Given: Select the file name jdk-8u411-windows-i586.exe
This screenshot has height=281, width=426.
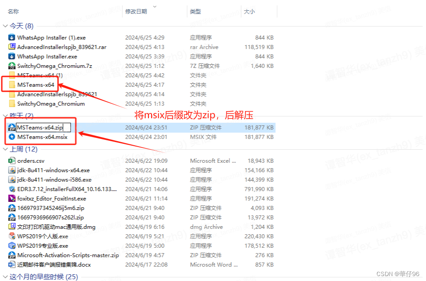Looking at the screenshot, I should (x=54, y=180).
